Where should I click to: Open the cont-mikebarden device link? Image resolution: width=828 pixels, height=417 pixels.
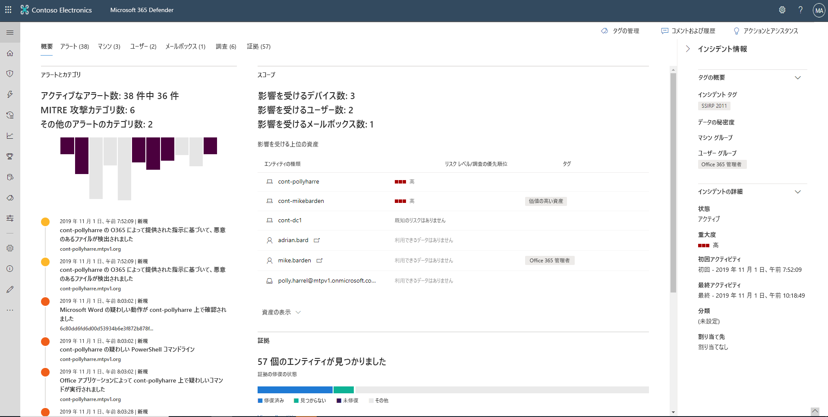point(301,201)
